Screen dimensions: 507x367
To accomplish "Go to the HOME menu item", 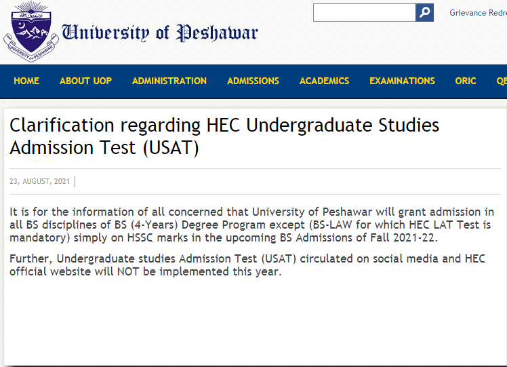I will [x=26, y=81].
